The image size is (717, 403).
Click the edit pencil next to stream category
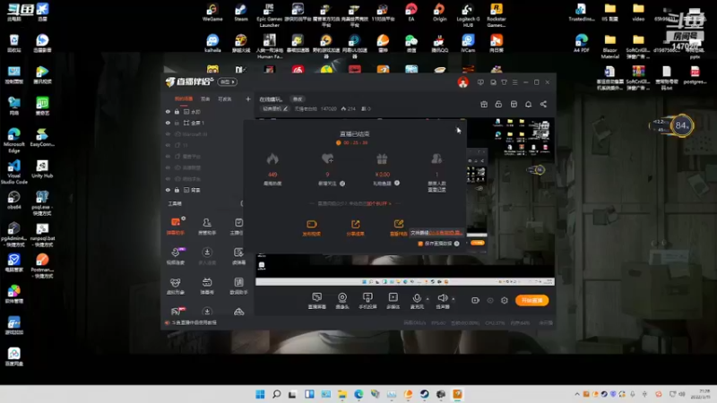pyautogui.click(x=285, y=108)
